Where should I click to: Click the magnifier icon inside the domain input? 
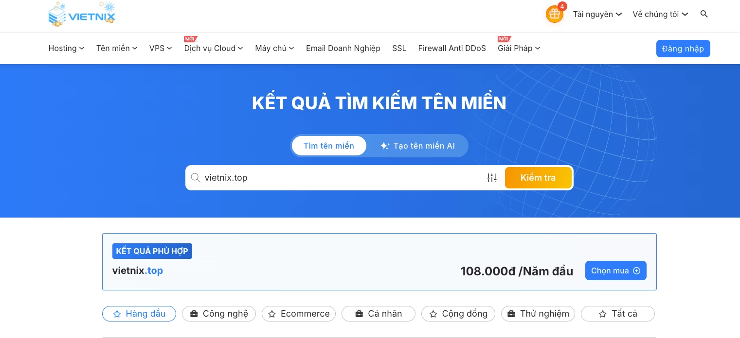(x=196, y=178)
